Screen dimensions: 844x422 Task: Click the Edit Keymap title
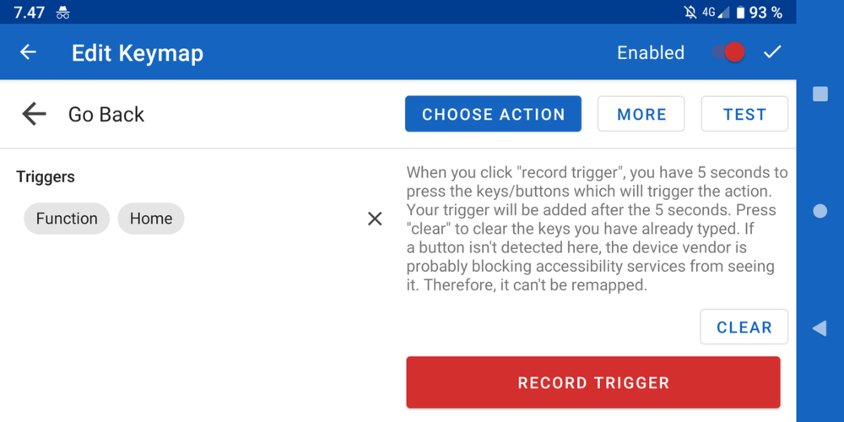click(138, 53)
